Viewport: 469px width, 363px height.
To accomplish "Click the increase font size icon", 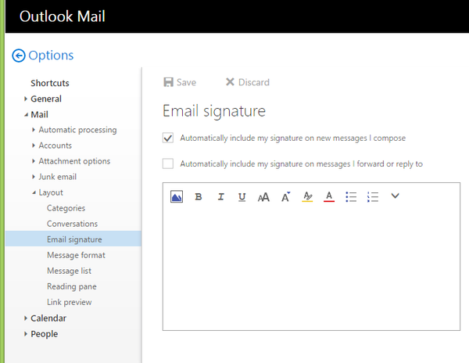I will [x=285, y=196].
